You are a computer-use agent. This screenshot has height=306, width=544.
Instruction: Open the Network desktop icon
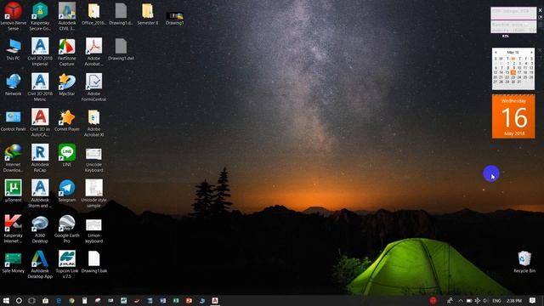click(14, 85)
